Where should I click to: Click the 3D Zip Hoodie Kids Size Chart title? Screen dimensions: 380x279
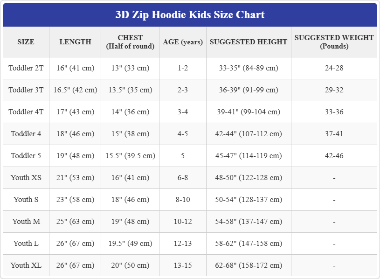coord(190,14)
